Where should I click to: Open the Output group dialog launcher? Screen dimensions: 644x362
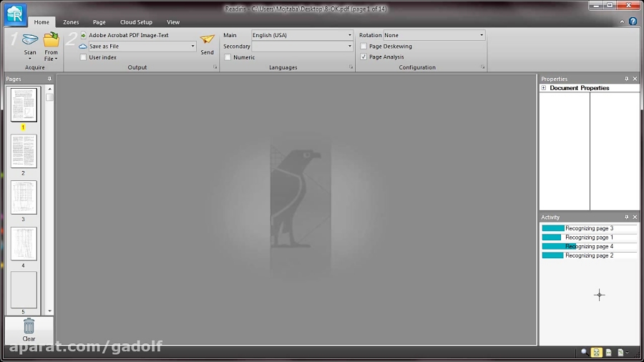(215, 67)
